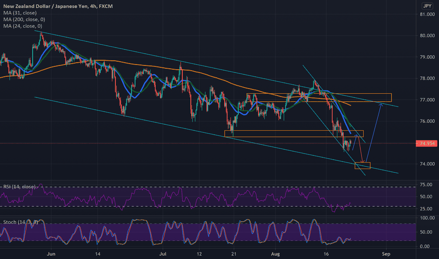Select the MA (24, close, 0) indicator label

(23, 26)
